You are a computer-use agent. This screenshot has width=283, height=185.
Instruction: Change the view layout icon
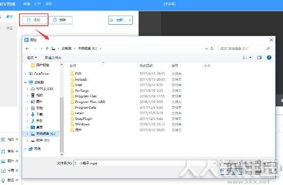point(245,57)
